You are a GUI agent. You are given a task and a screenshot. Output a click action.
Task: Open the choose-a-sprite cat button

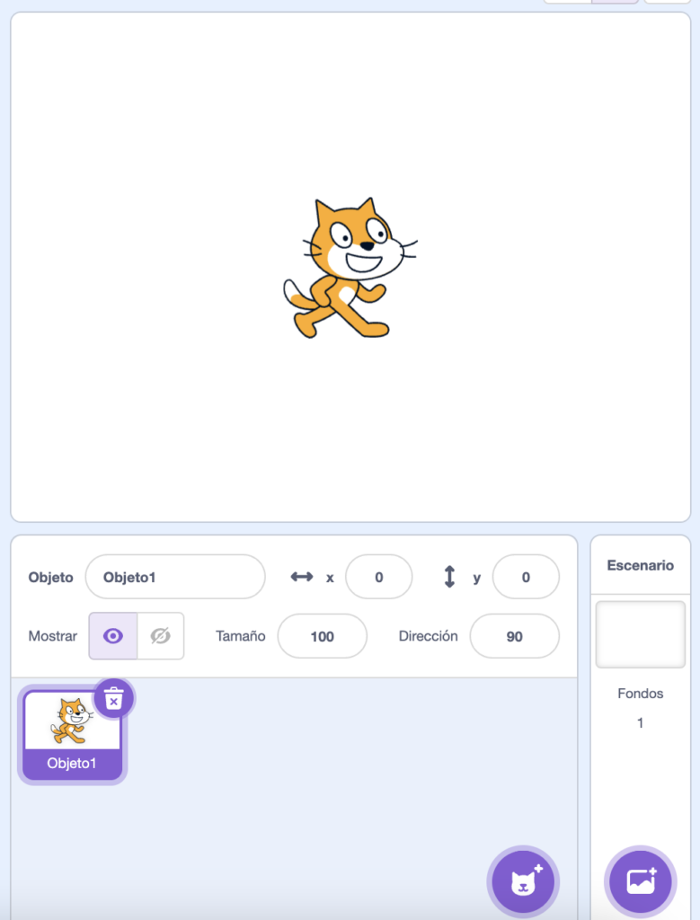(x=523, y=881)
